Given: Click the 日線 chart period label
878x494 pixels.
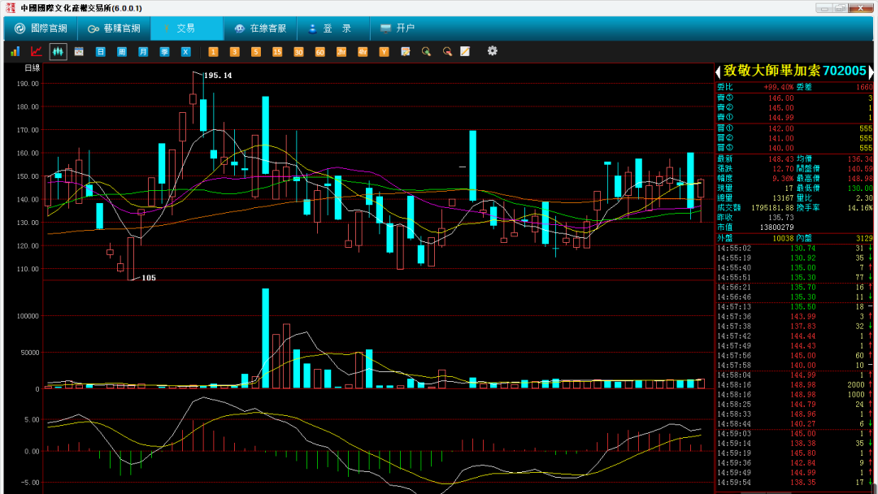Looking at the screenshot, I should point(33,67).
